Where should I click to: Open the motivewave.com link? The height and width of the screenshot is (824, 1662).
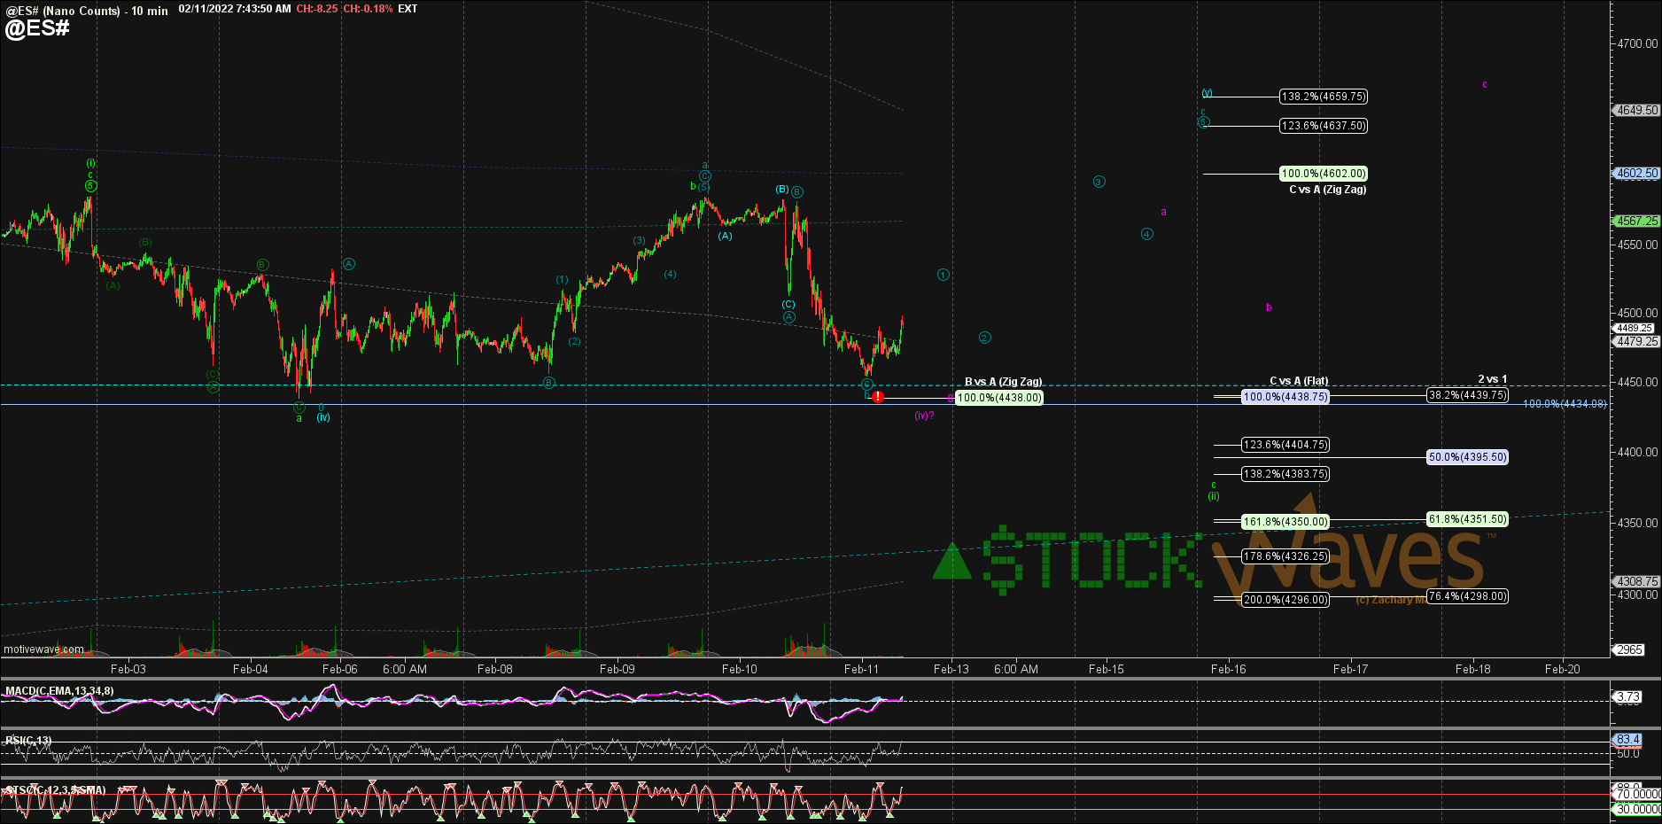point(43,649)
